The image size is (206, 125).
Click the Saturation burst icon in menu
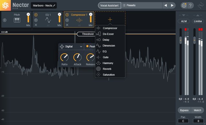click(98, 74)
